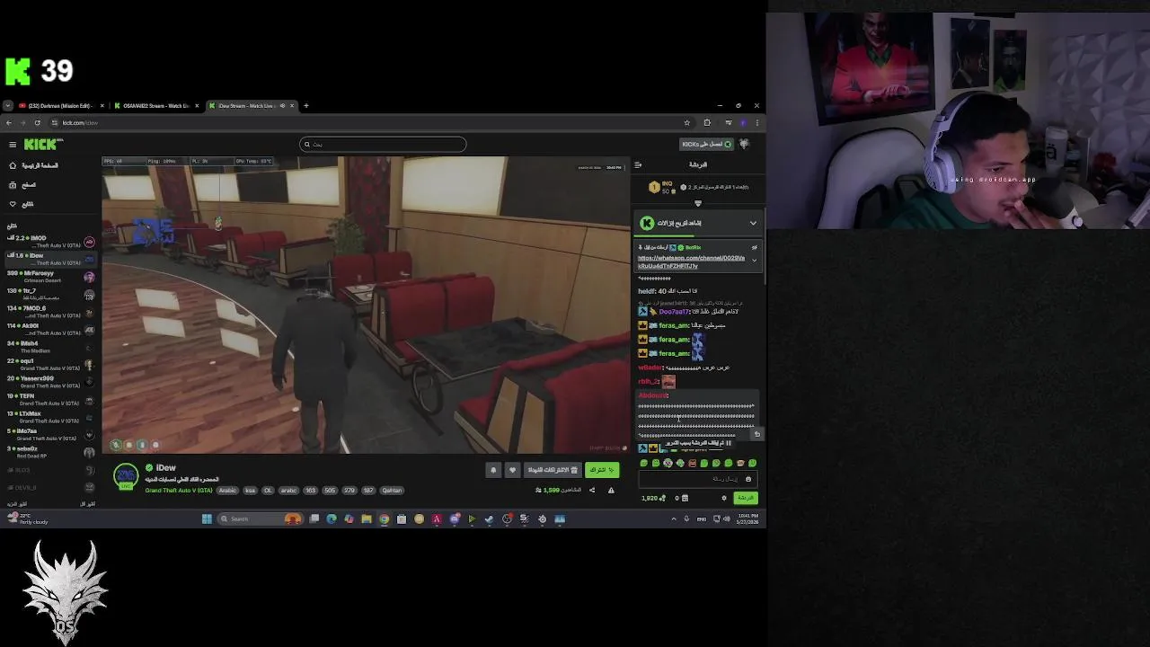Reload the page in Chrome
Image resolution: width=1150 pixels, height=647 pixels.
37,123
